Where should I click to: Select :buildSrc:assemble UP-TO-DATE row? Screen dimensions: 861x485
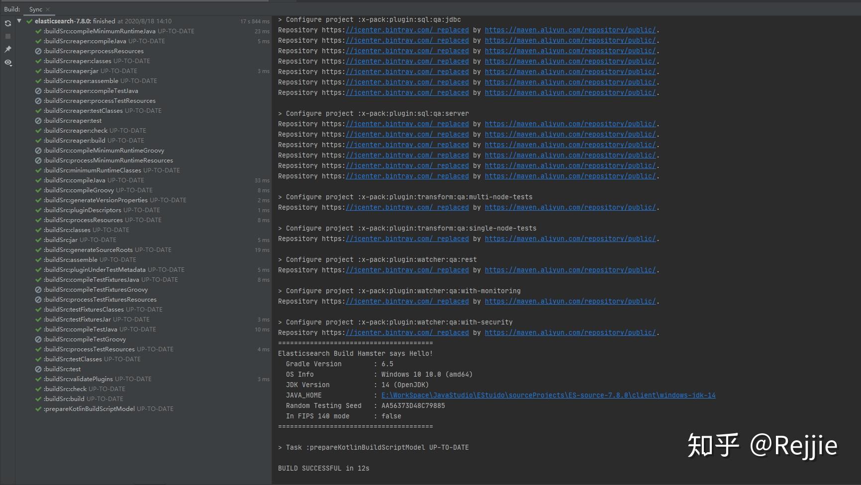(143, 259)
